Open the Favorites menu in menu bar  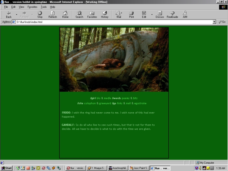click(x=32, y=7)
